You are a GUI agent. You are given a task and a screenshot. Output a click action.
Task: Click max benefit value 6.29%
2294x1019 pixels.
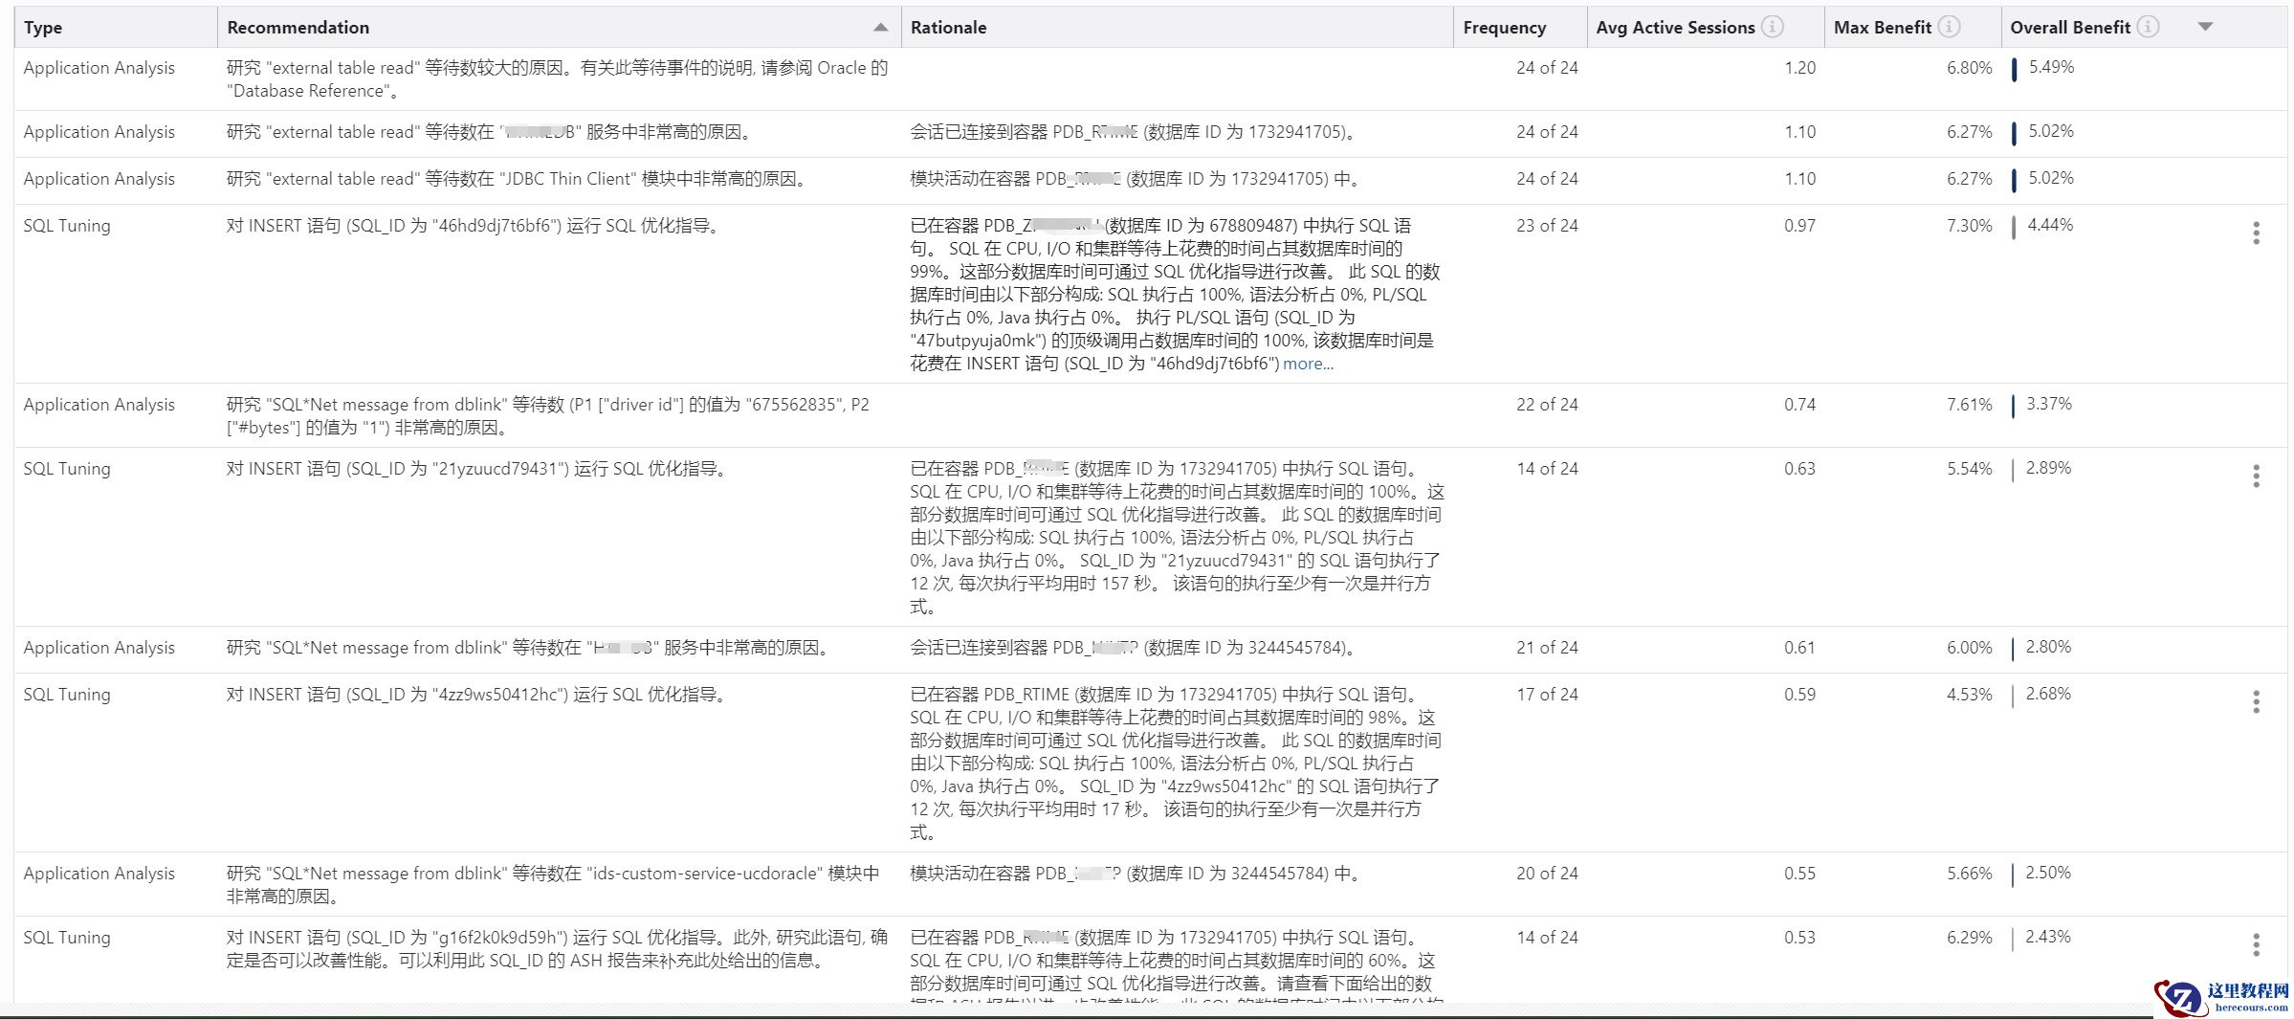point(1970,938)
